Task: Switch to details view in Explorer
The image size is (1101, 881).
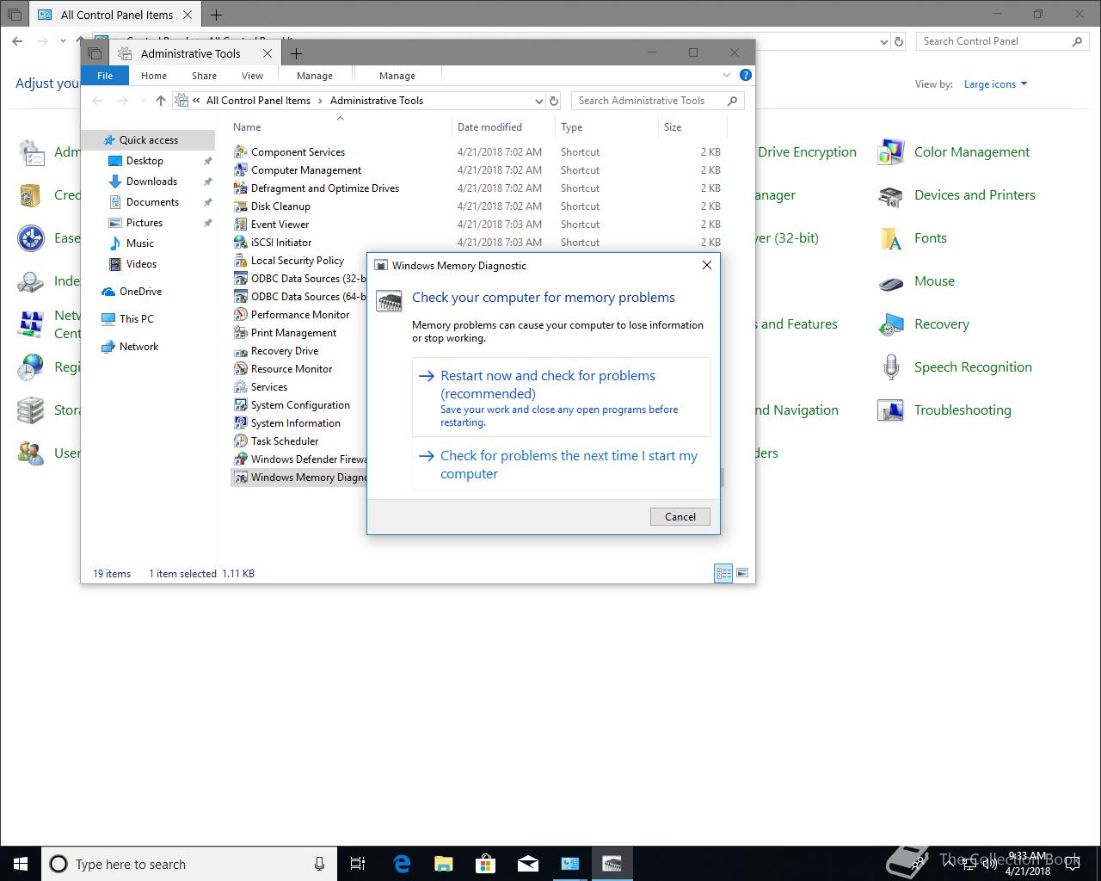Action: pos(723,573)
